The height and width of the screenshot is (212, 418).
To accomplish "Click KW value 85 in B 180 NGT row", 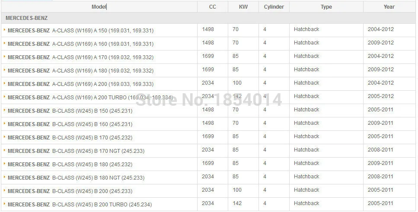I will click(236, 176).
